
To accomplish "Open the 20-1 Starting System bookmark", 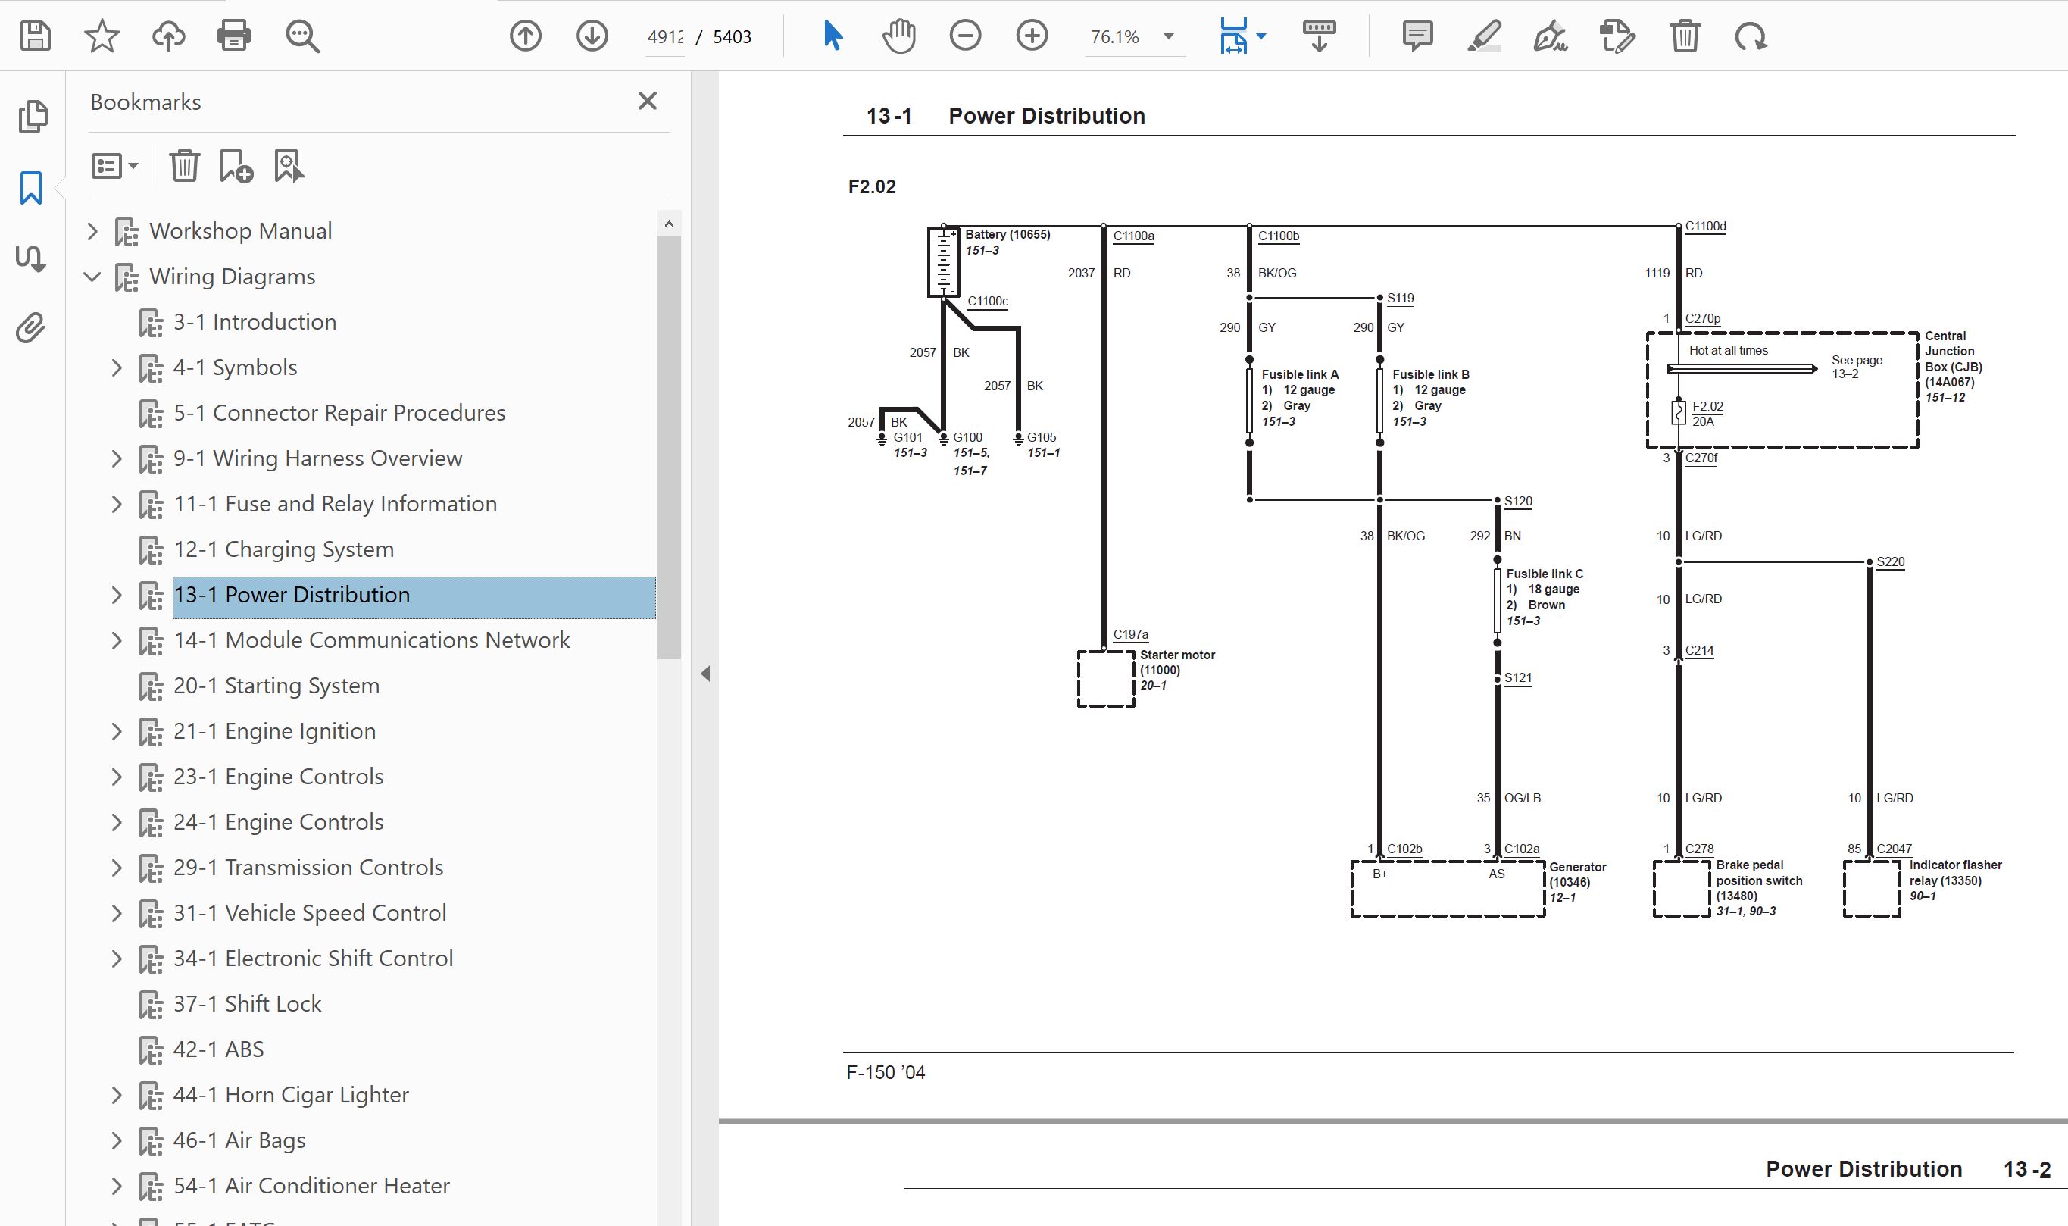I will tap(276, 686).
